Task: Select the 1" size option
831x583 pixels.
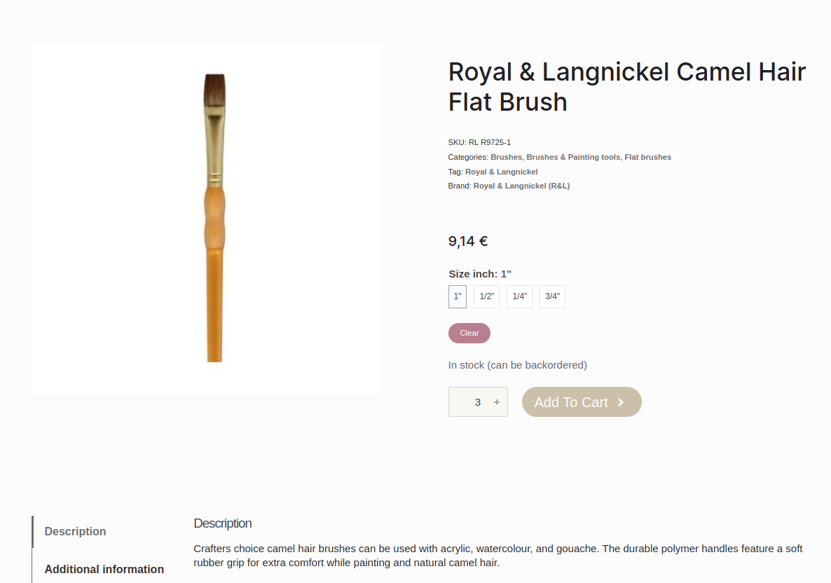Action: 458,296
